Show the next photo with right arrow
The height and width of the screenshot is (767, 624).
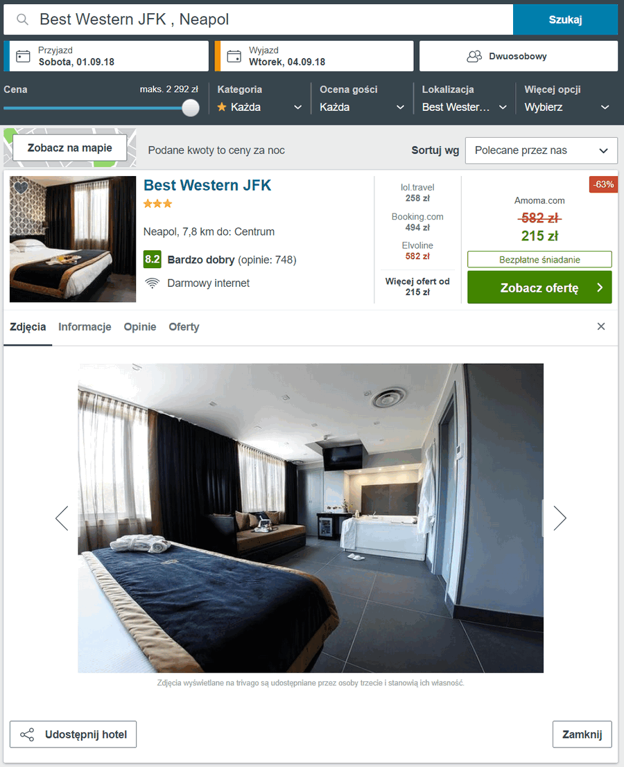tap(560, 518)
